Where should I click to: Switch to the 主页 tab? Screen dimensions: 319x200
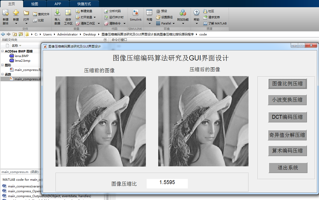click(12, 4)
